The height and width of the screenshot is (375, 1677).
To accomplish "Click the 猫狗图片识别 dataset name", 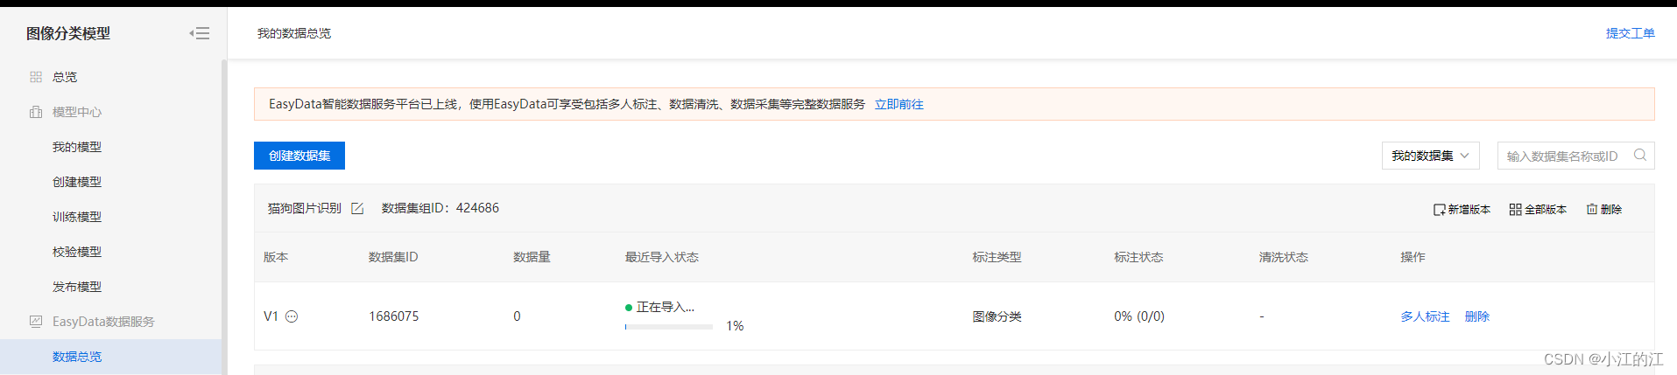I will 304,208.
